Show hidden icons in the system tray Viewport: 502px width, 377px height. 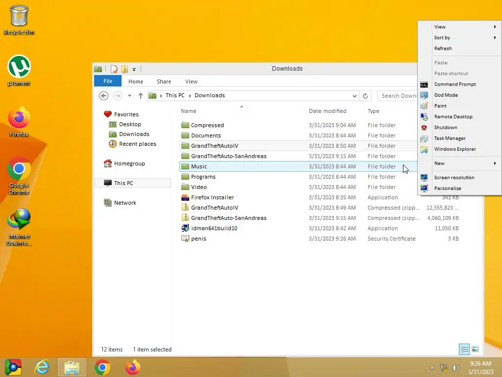point(432,368)
